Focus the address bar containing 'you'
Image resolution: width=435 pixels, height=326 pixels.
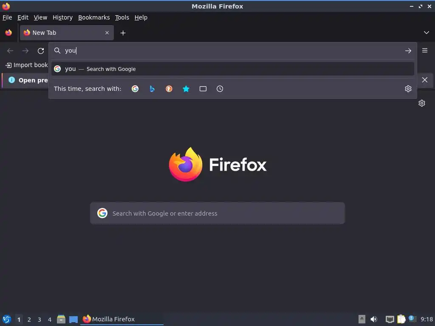(233, 51)
